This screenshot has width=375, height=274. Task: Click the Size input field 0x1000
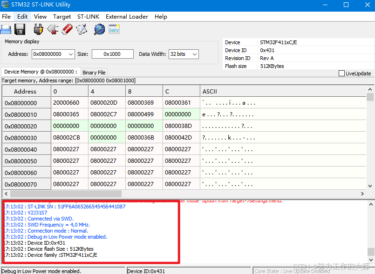coord(113,54)
